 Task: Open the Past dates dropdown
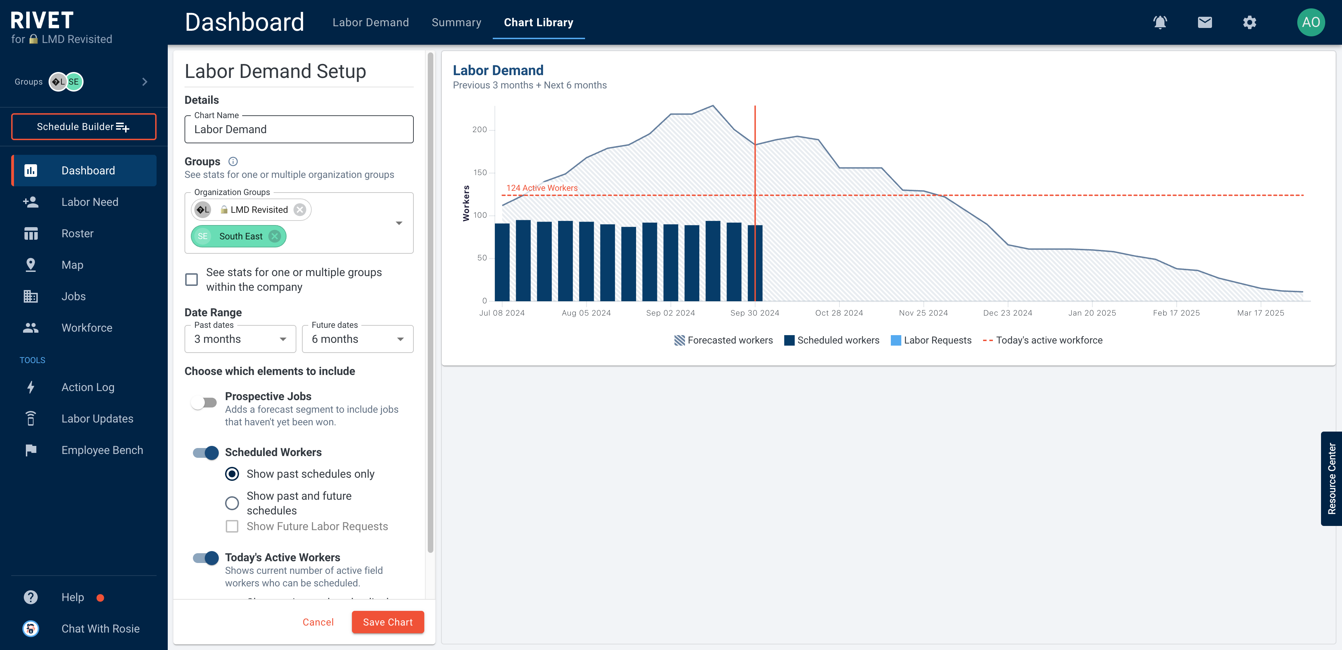pyautogui.click(x=240, y=340)
